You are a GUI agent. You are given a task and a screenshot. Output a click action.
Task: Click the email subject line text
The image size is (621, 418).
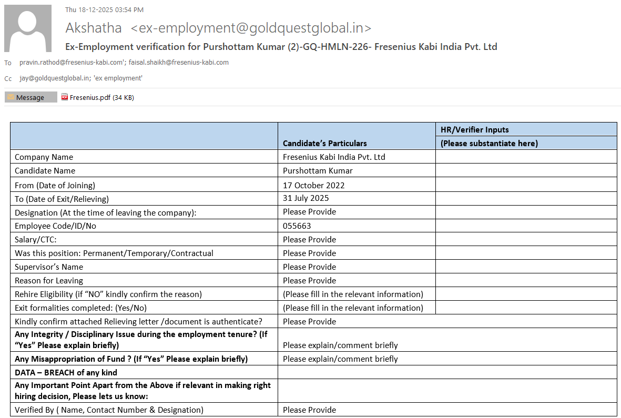[x=281, y=47]
